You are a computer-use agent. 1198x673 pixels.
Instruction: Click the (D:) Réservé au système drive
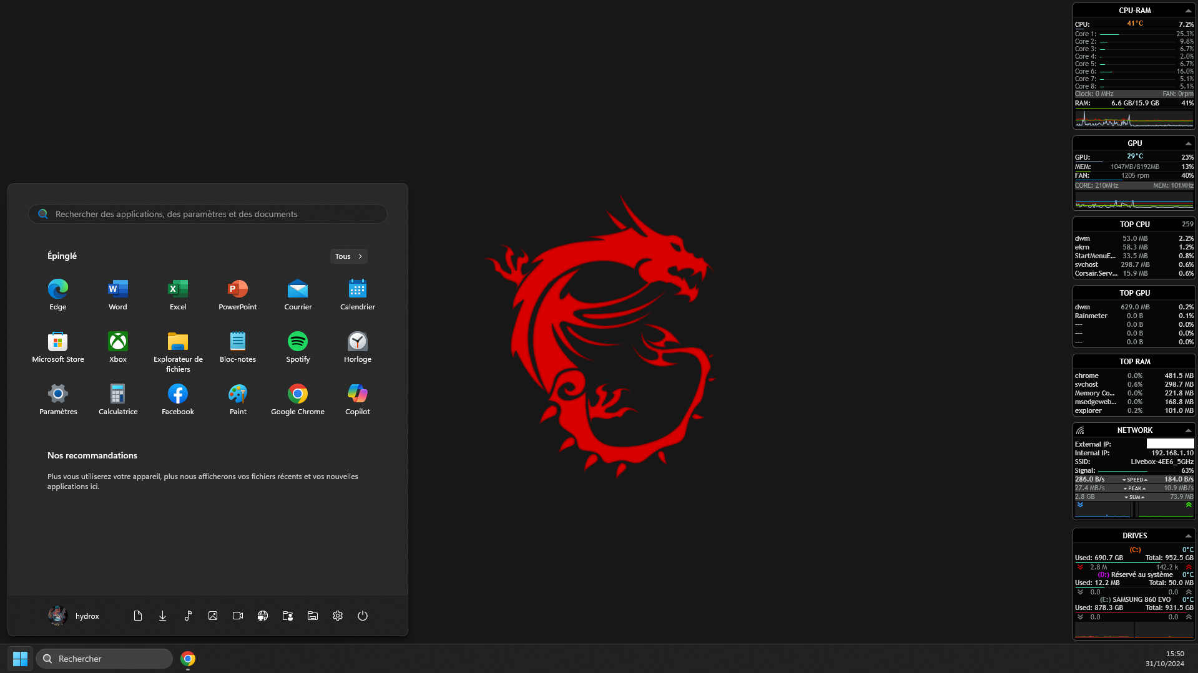point(1135,574)
